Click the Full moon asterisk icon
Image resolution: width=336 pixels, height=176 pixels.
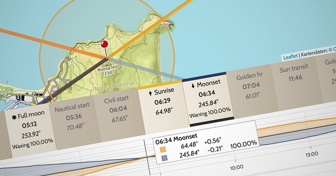pyautogui.click(x=14, y=117)
